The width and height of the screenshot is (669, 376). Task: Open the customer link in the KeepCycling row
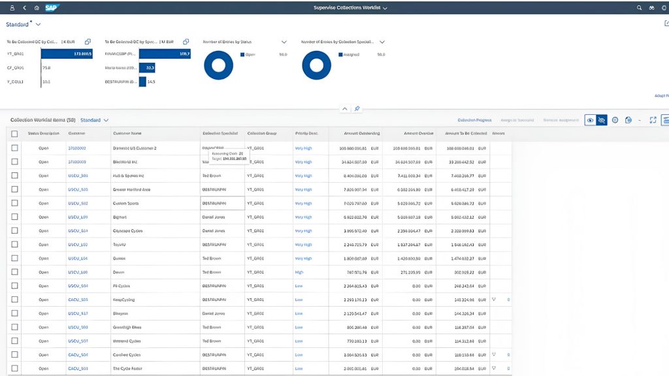tap(78, 300)
